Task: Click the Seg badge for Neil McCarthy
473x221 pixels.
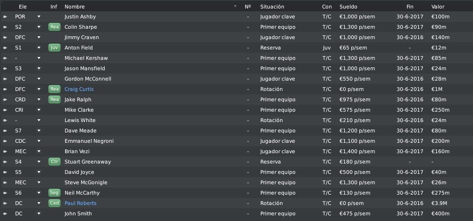Action: 54,193
